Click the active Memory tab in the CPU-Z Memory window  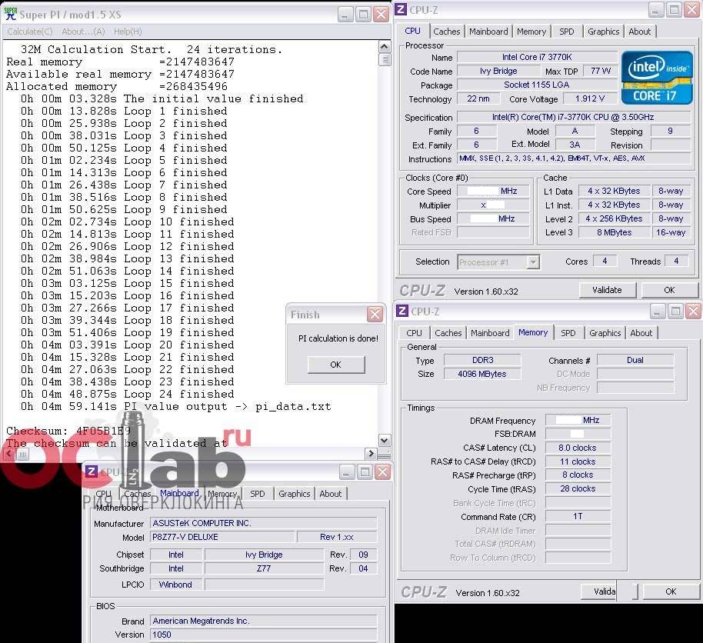[x=533, y=332]
